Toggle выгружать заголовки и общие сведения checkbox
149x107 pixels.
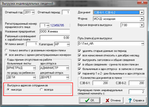80,60
